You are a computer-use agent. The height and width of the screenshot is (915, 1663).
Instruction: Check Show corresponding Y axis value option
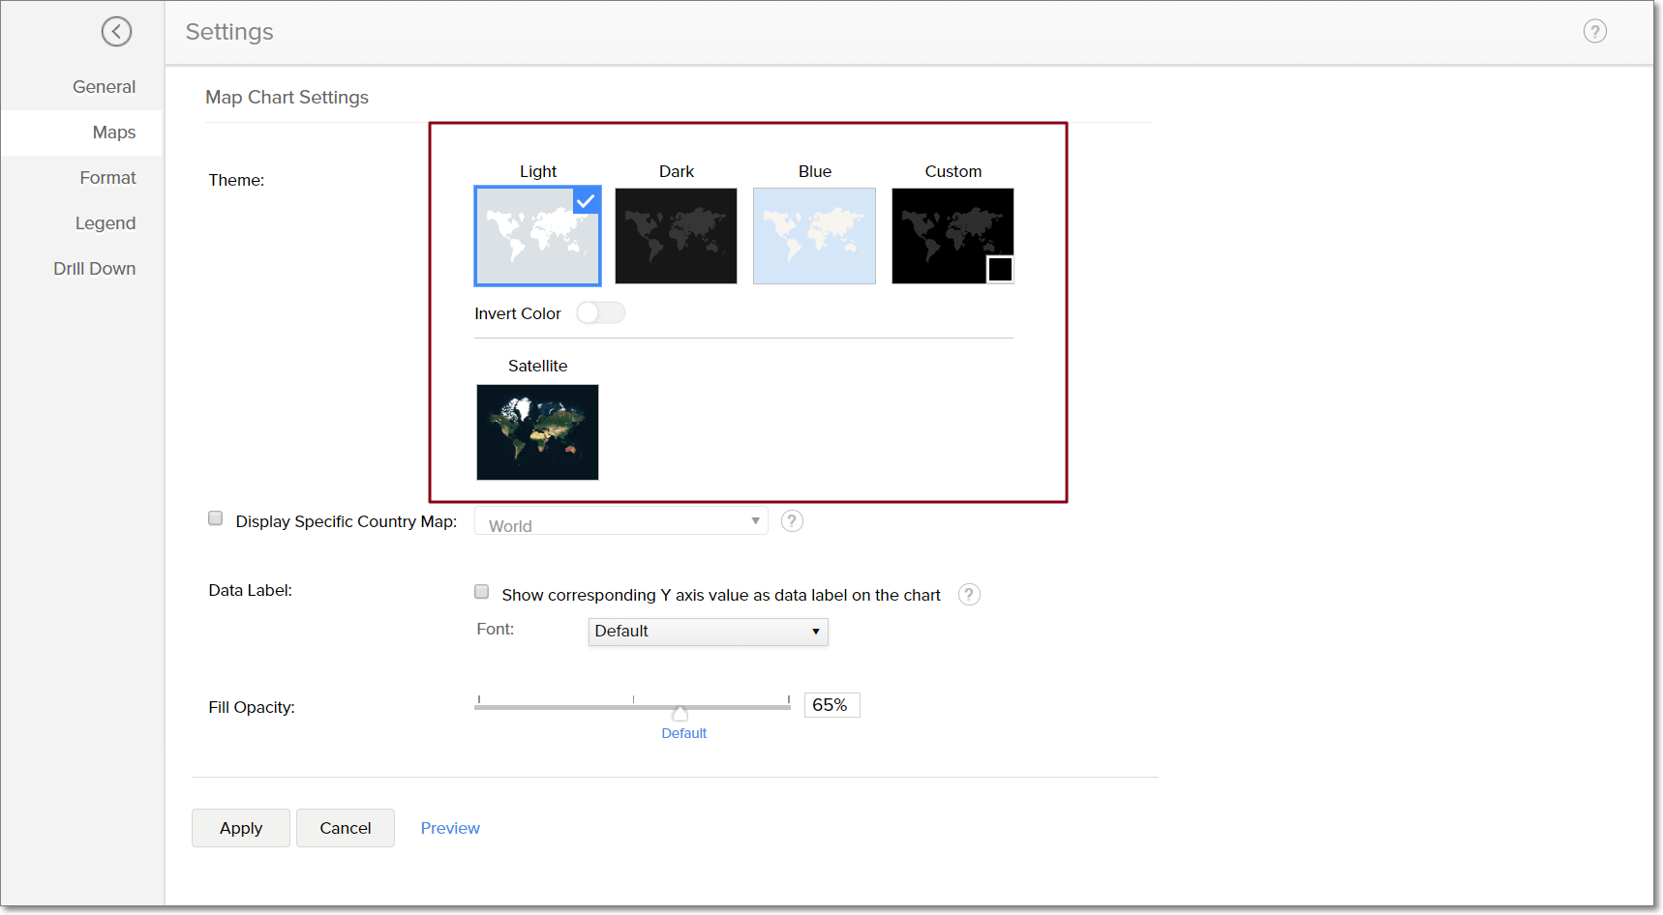click(x=481, y=592)
